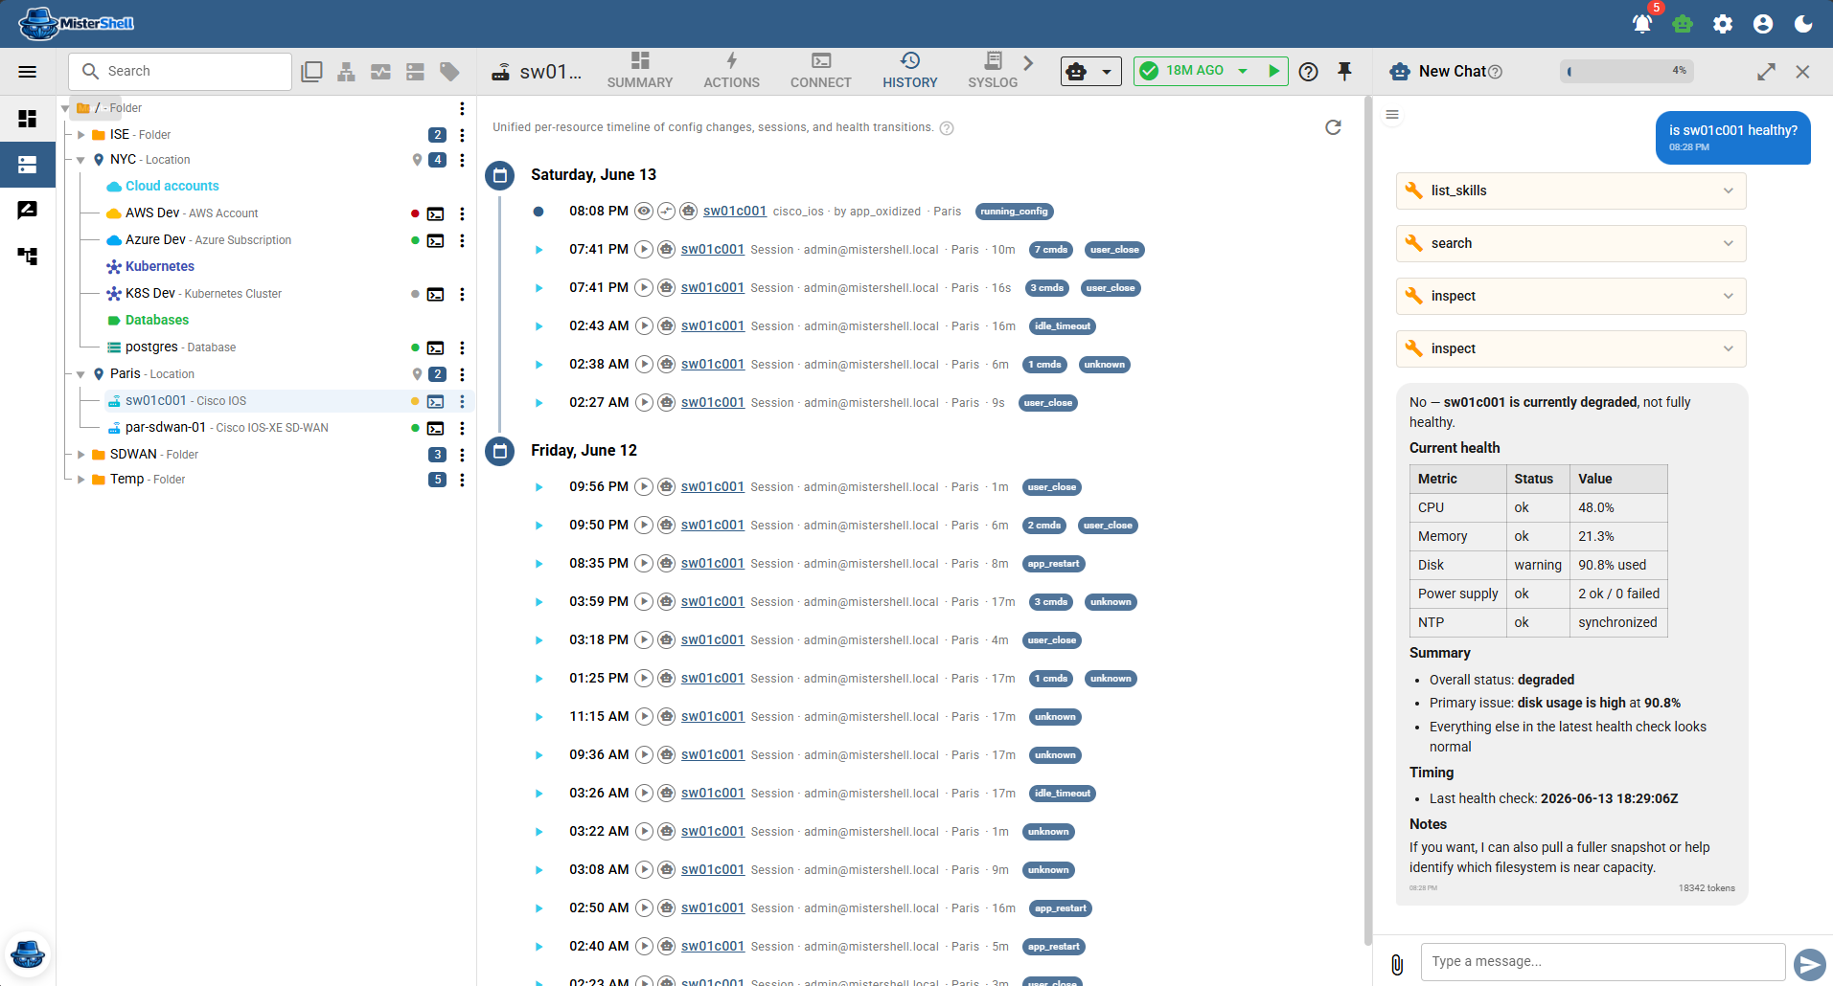Viewport: 1833px width, 986px height.
Task: Open the three-dot menu for Azure Dev
Action: click(462, 240)
